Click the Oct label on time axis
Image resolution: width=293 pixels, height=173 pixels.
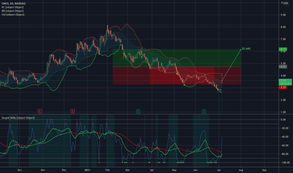tap(19, 170)
